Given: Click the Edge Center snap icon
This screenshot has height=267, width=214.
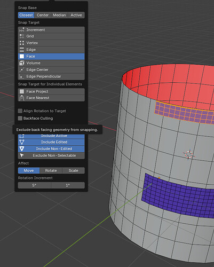Looking at the screenshot, I should [22, 70].
